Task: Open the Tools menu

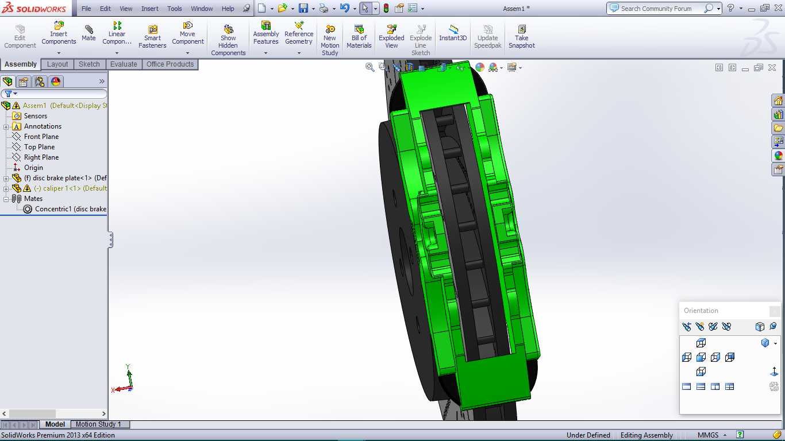Action: pos(175,9)
